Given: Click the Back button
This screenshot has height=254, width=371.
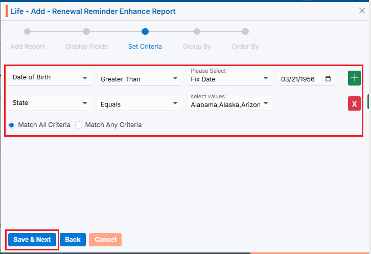Looking at the screenshot, I should [73, 240].
